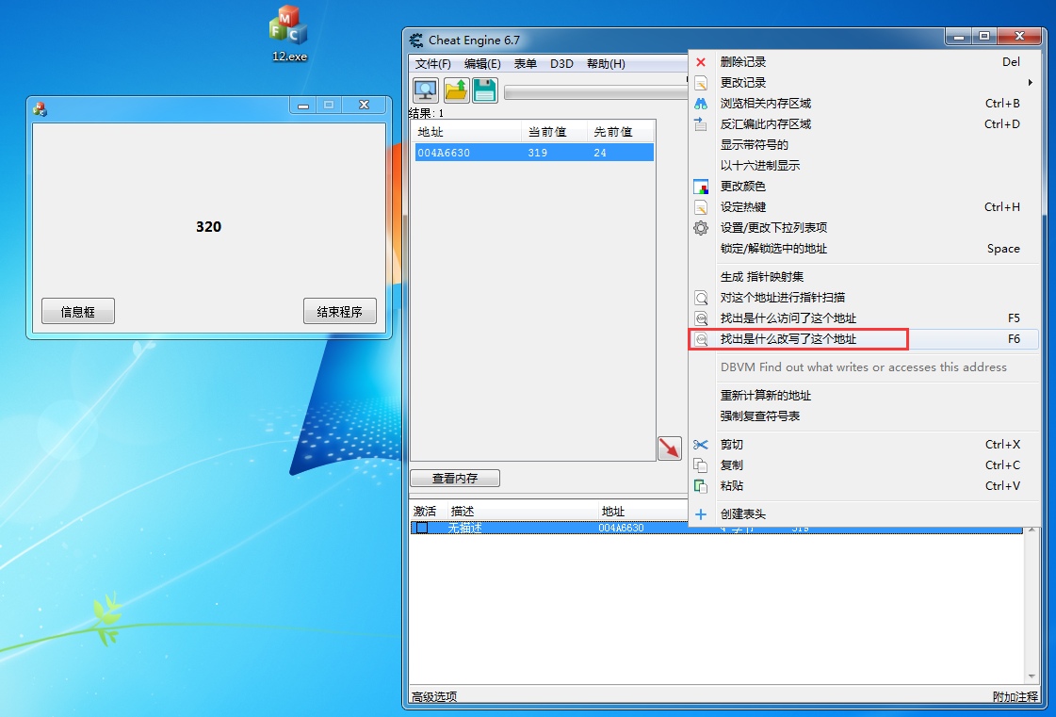Click the binoculars browse memory icon
This screenshot has width=1056, height=717.
pos(701,104)
